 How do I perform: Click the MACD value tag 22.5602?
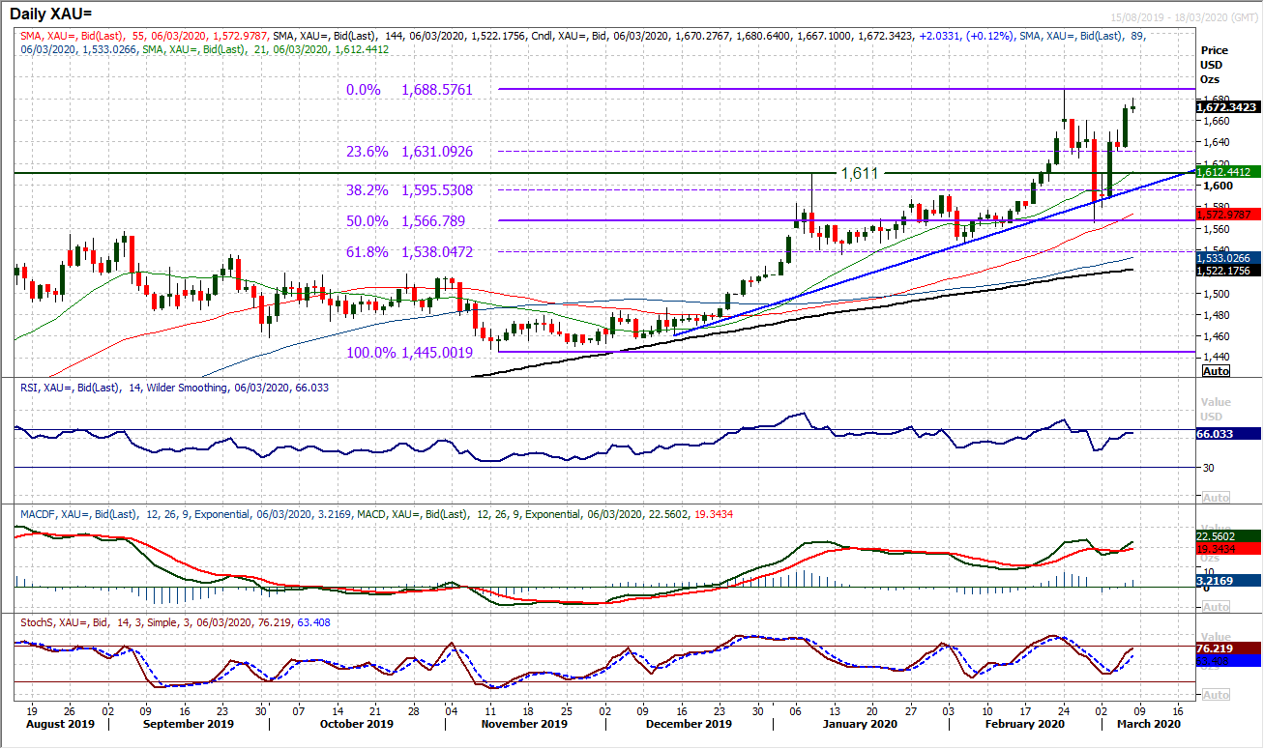click(x=1228, y=536)
